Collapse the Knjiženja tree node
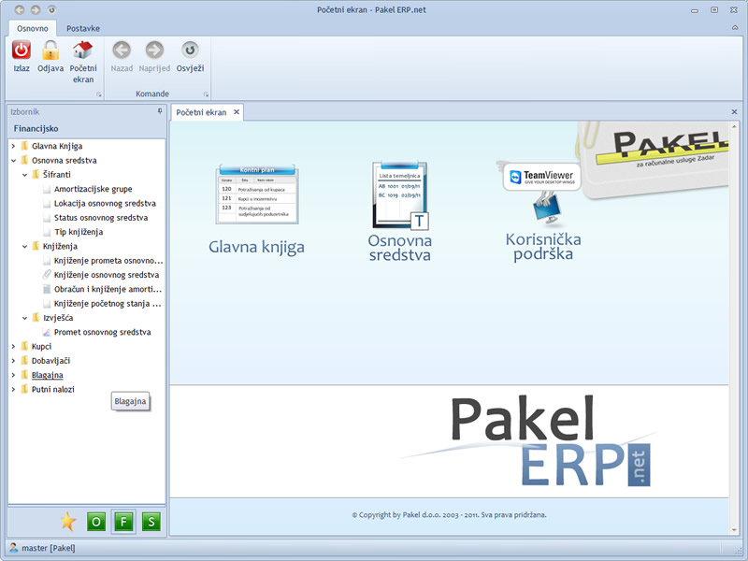This screenshot has height=561, width=748. click(x=25, y=246)
